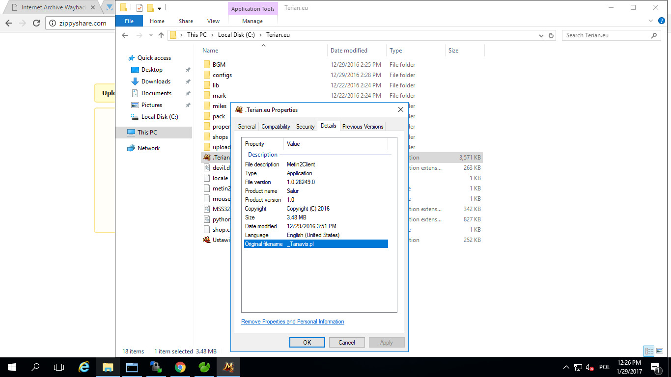The height and width of the screenshot is (377, 671).
Task: Expand the address bar previous locations dropdown
Action: (x=541, y=35)
